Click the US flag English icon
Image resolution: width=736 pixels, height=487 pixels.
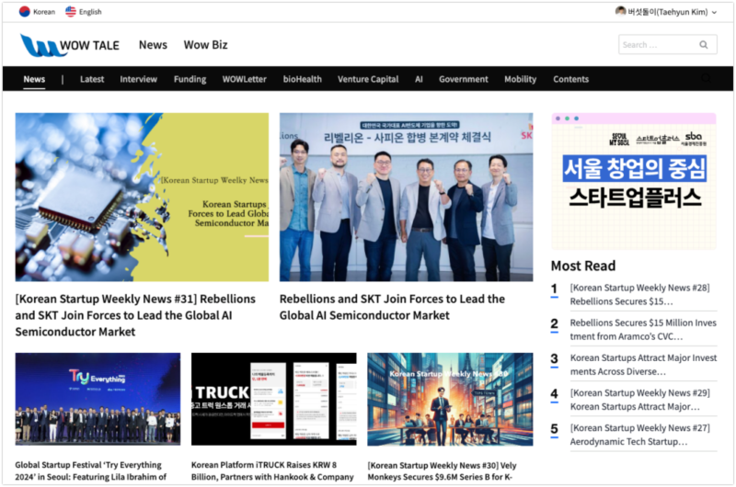click(71, 12)
